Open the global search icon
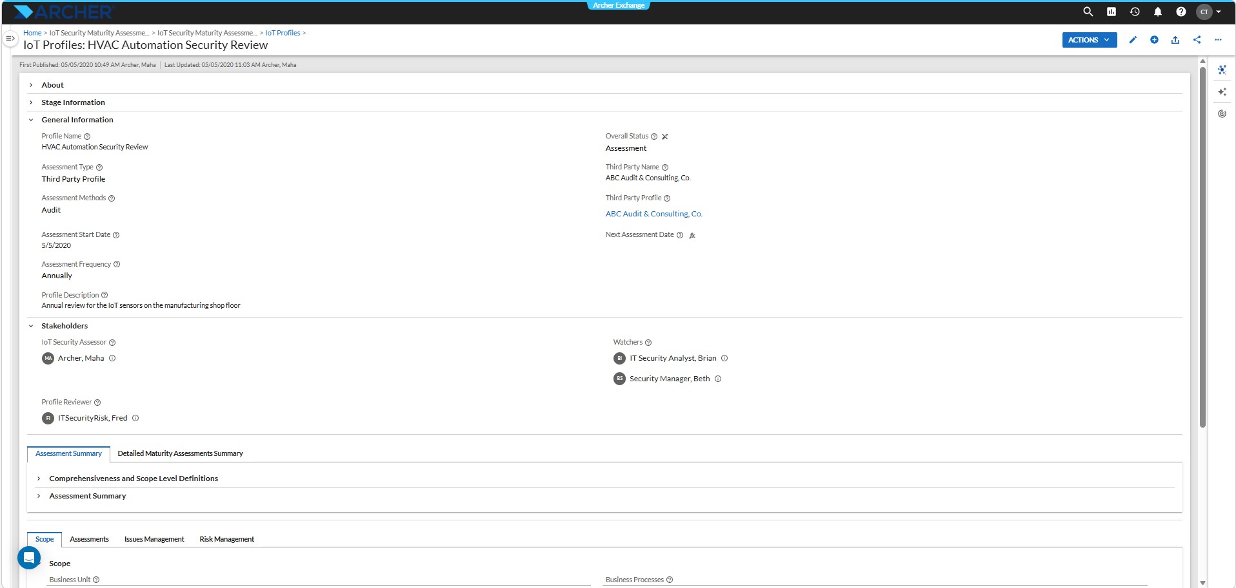Viewport: 1236px width, 588px height. click(x=1088, y=12)
